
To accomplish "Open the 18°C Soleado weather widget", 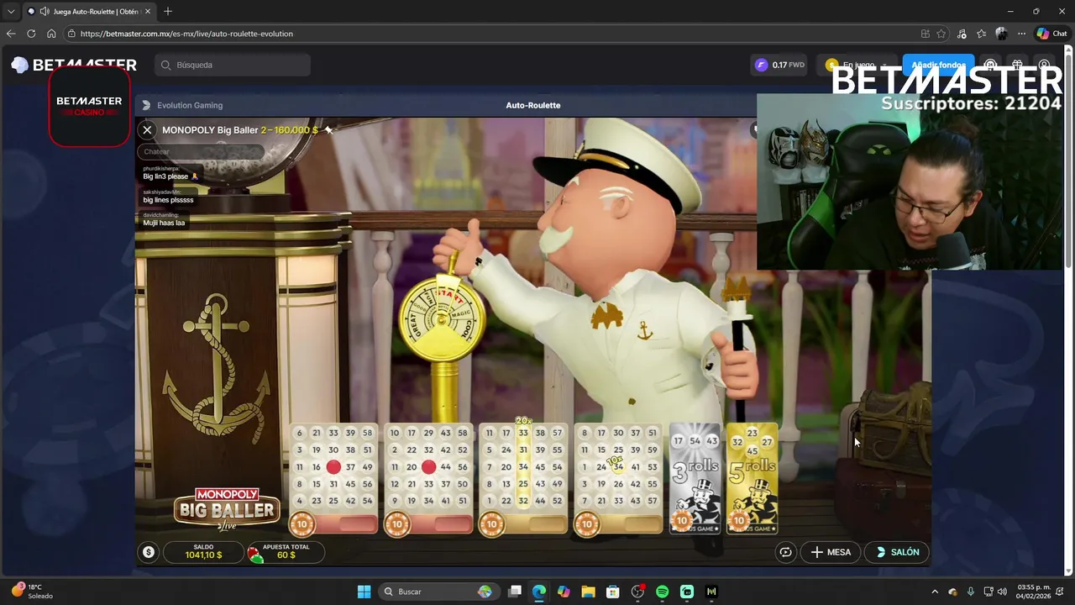I will click(32, 592).
